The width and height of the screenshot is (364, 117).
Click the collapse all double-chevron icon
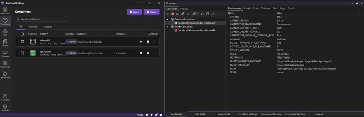(x=213, y=14)
